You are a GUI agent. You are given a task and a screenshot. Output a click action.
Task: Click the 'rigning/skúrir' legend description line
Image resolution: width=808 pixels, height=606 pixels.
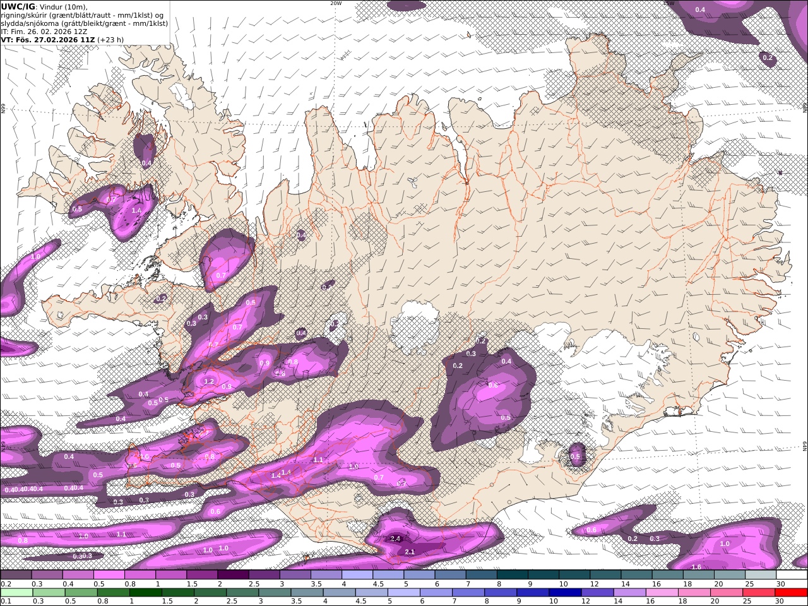[x=82, y=15]
